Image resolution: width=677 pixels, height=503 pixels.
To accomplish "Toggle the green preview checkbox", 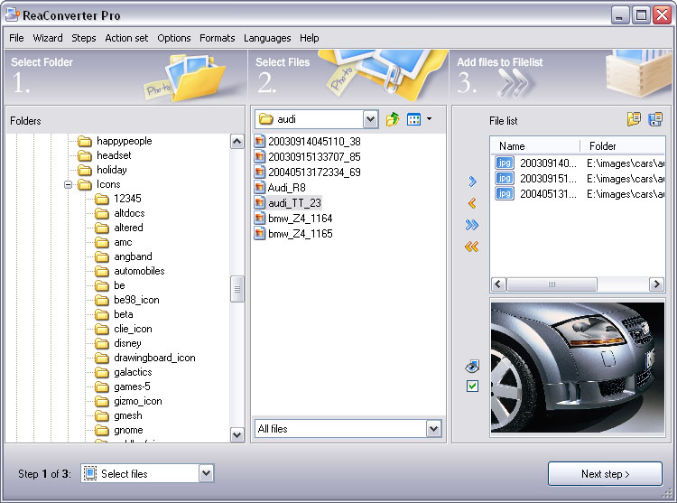I will [x=471, y=387].
